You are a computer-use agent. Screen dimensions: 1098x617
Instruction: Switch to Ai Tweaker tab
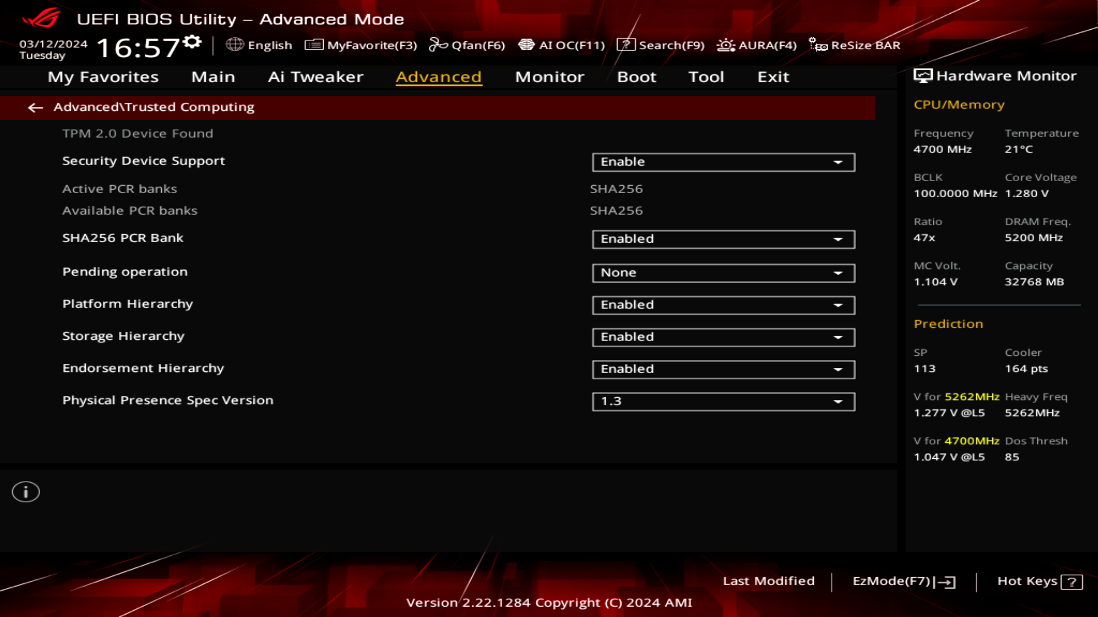(x=316, y=76)
